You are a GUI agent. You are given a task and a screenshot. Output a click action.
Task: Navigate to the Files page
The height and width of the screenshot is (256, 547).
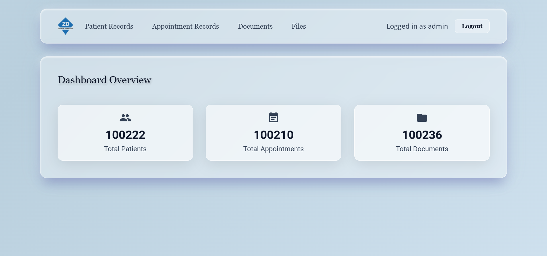click(x=299, y=26)
